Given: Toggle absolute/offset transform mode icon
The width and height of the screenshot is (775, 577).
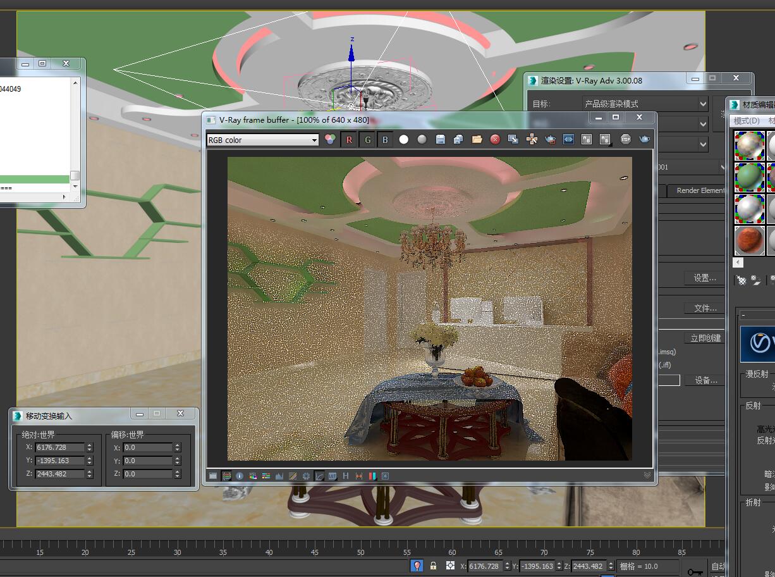Looking at the screenshot, I should point(450,566).
